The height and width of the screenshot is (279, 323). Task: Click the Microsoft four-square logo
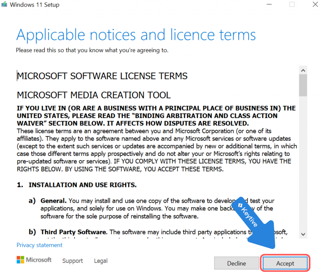pos(21,260)
